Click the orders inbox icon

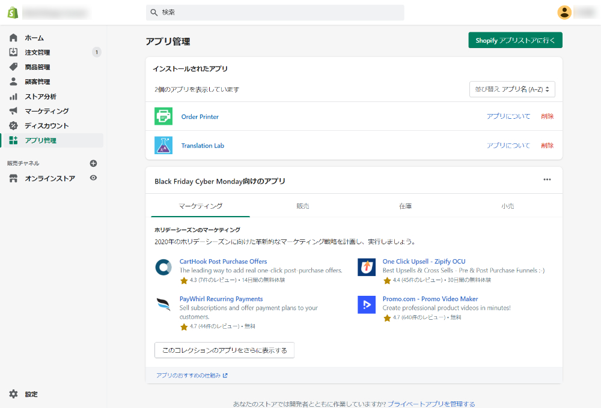coord(13,52)
